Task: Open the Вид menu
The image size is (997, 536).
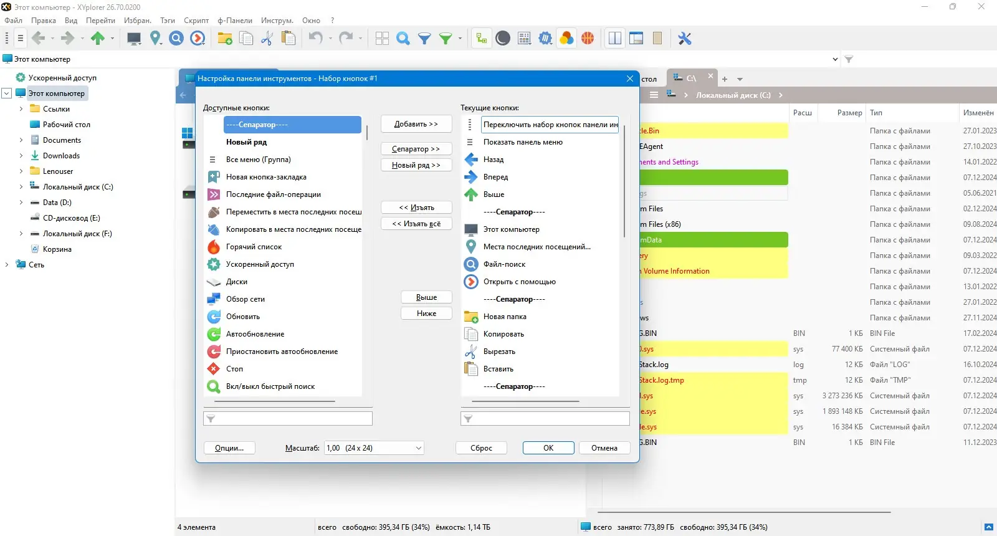Action: tap(71, 21)
